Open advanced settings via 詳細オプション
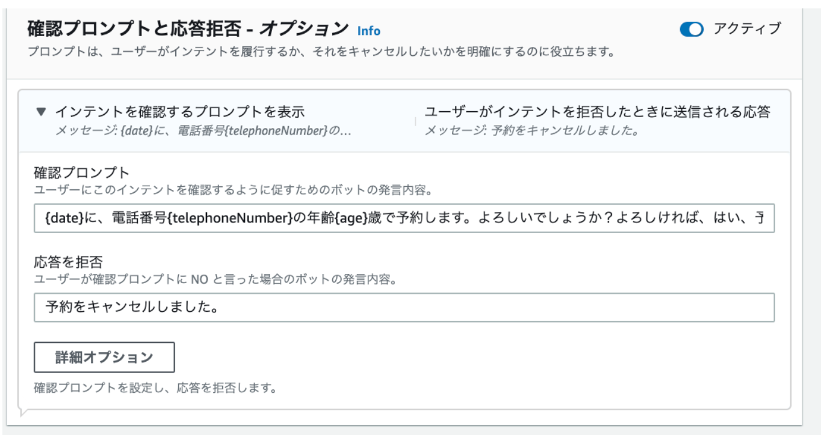This screenshot has width=821, height=435. pos(104,357)
